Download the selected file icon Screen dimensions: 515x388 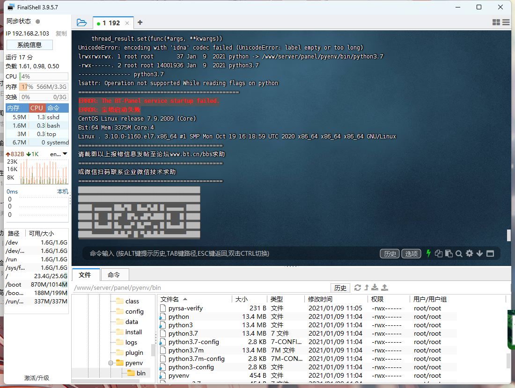click(375, 287)
